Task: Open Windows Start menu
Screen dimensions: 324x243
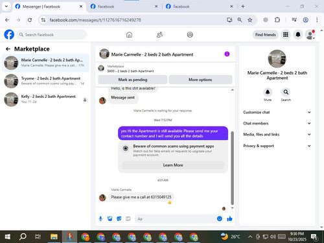Action: 8,237
